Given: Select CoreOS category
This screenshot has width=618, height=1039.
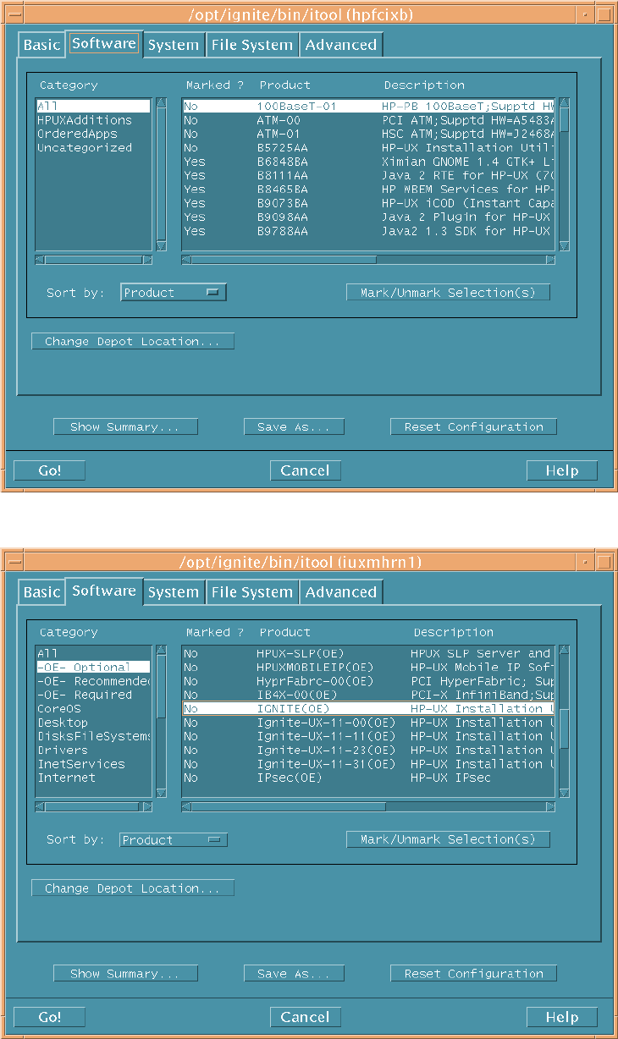Looking at the screenshot, I should pos(93,709).
